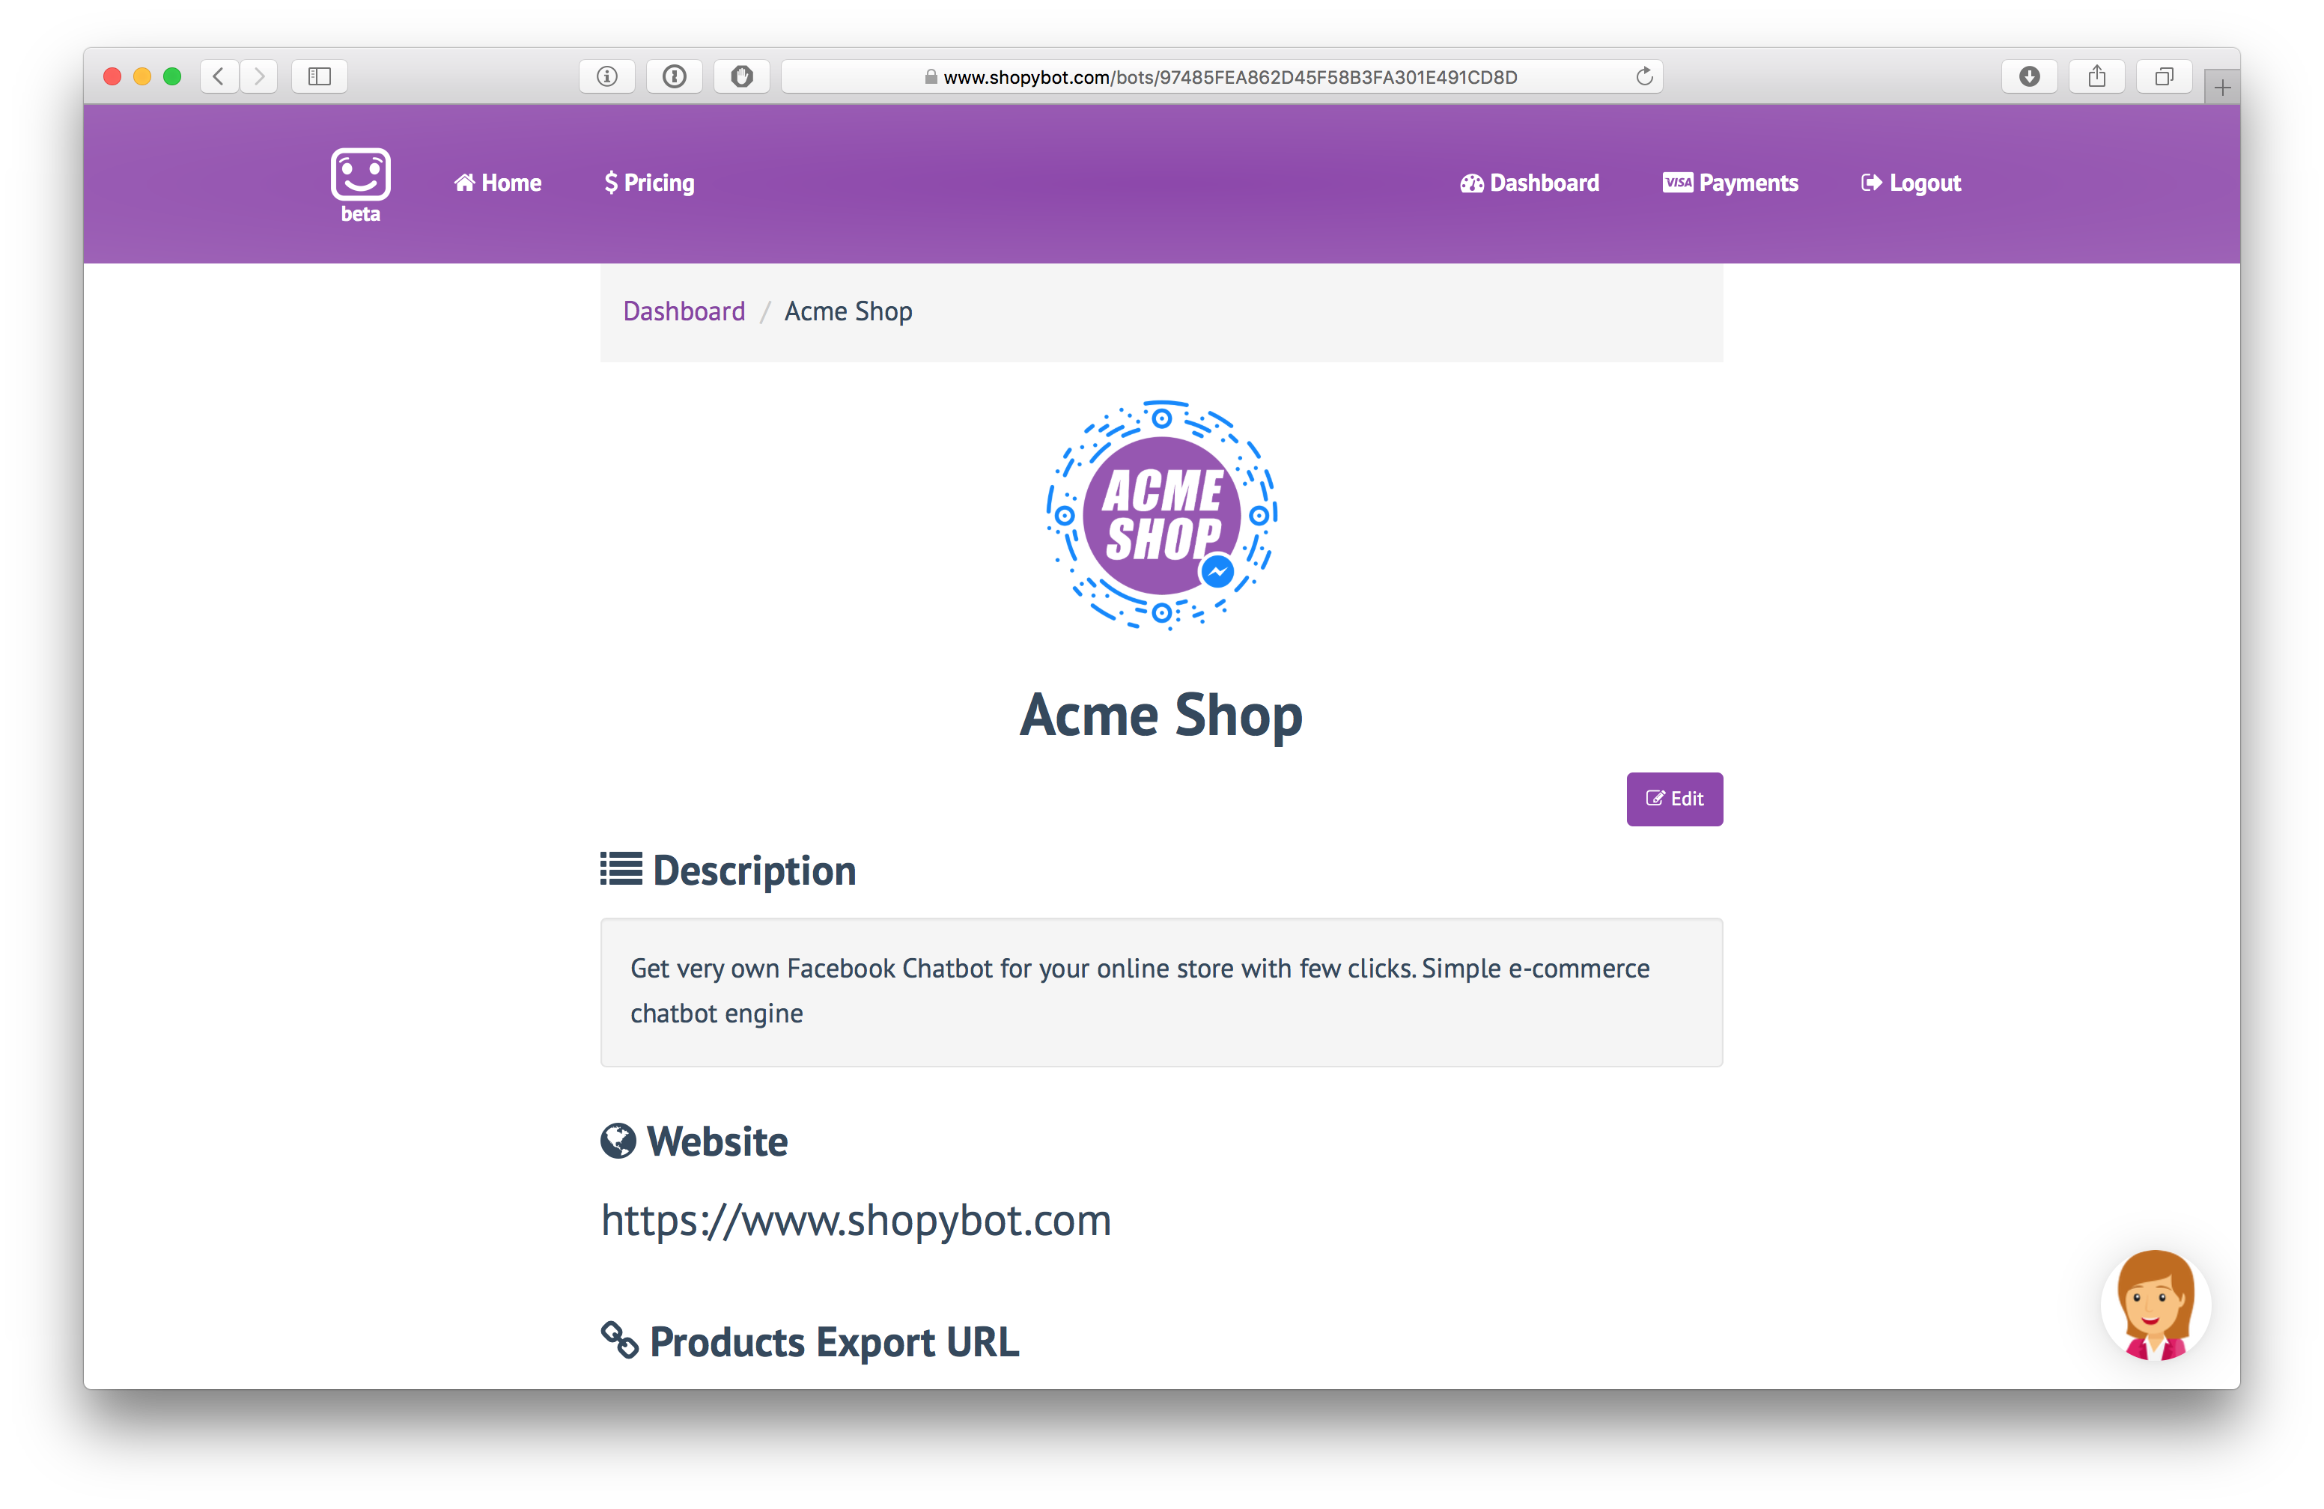Click the address bar URL field
The height and width of the screenshot is (1509, 2324).
coord(1222,76)
